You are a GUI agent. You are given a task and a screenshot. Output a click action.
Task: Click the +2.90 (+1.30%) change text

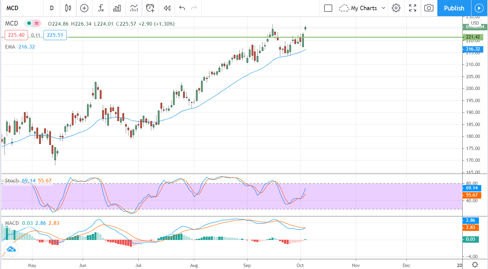pyautogui.click(x=157, y=24)
